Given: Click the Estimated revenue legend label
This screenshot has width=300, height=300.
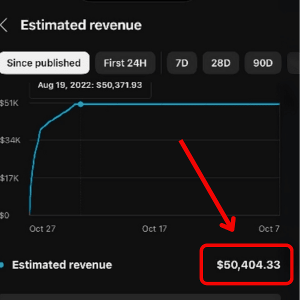Looking at the screenshot, I should click(62, 265).
